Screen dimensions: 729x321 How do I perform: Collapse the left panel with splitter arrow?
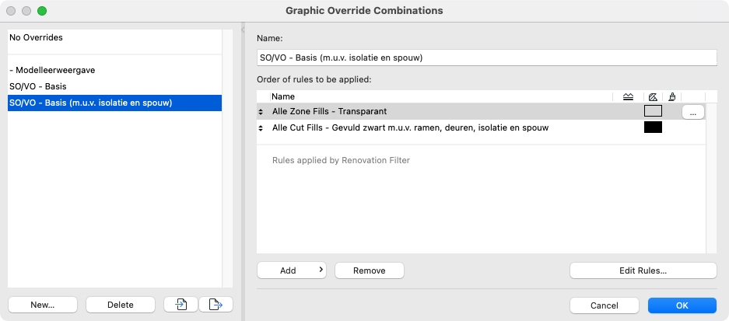coord(243,30)
